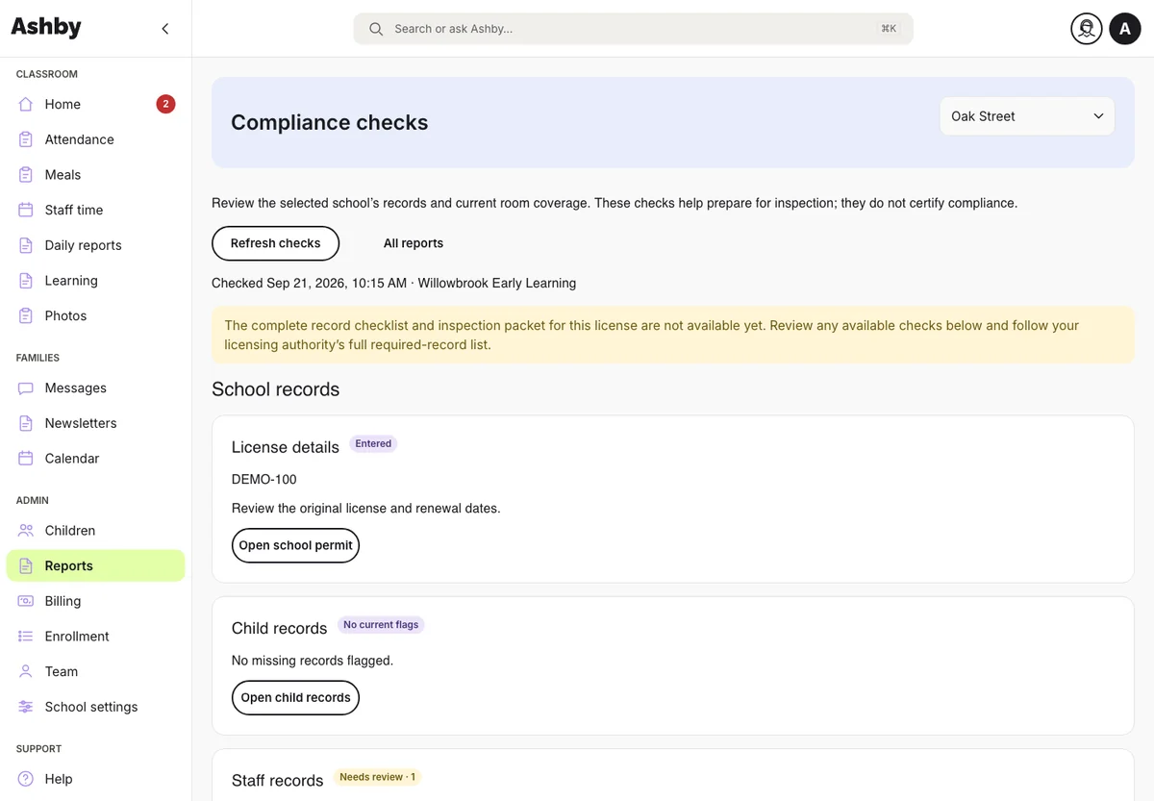Click the red notification badge on Home

coord(165,104)
